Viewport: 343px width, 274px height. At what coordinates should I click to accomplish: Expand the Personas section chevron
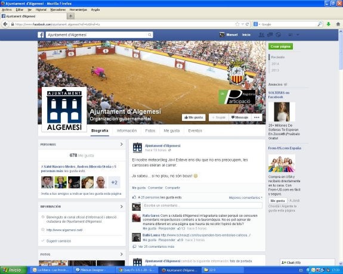[x=122, y=144]
